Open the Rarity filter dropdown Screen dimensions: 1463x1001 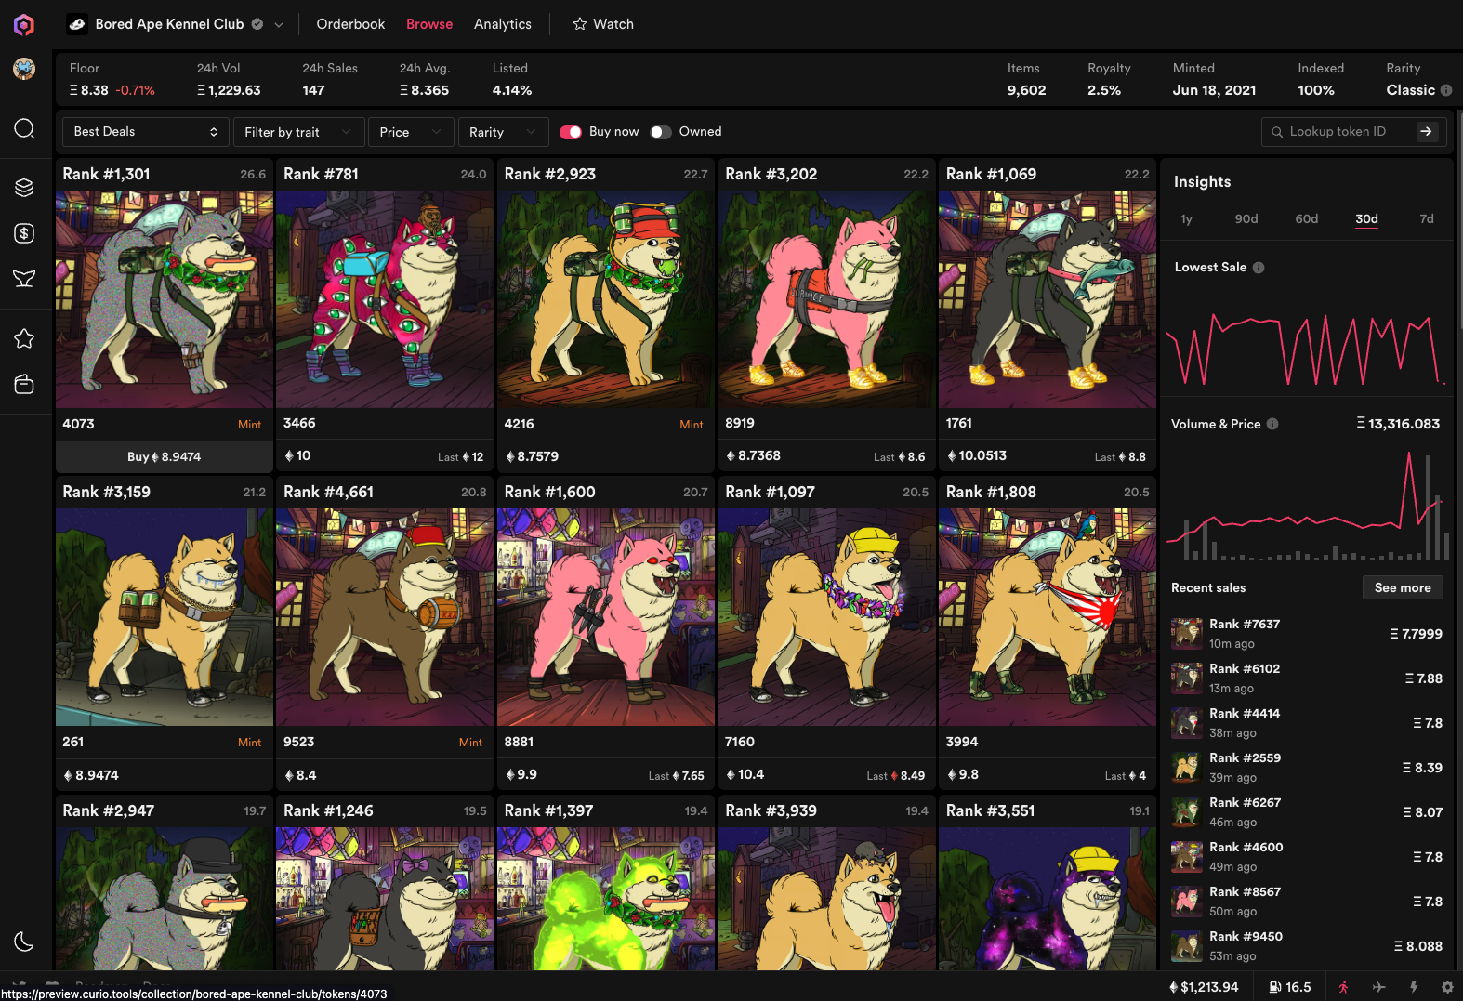pyautogui.click(x=503, y=132)
